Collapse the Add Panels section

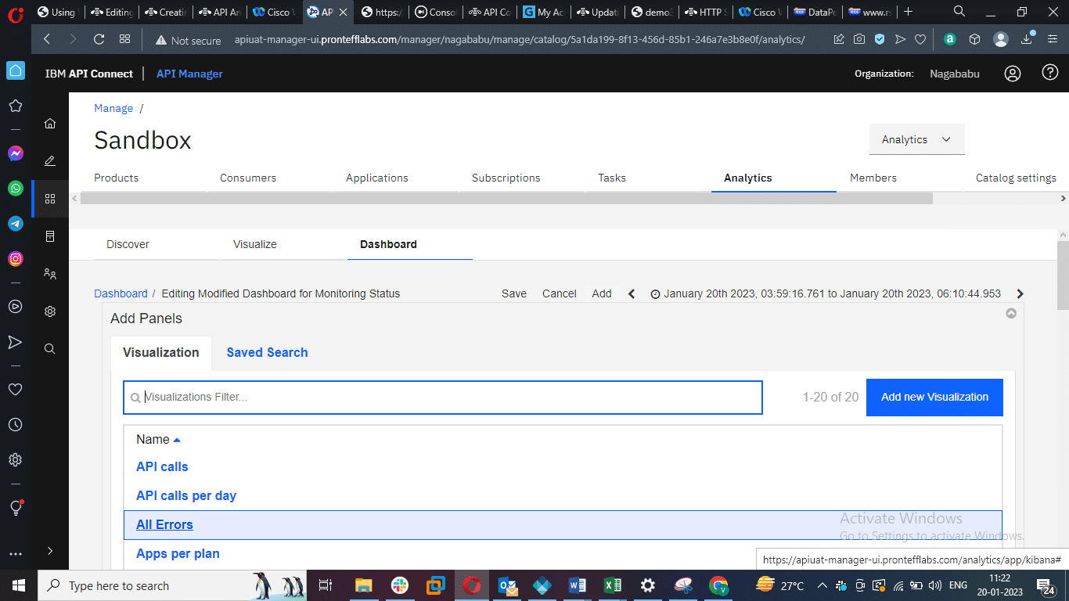point(1011,313)
